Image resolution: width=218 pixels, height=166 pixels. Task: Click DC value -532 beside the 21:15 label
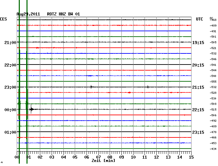point(213,87)
